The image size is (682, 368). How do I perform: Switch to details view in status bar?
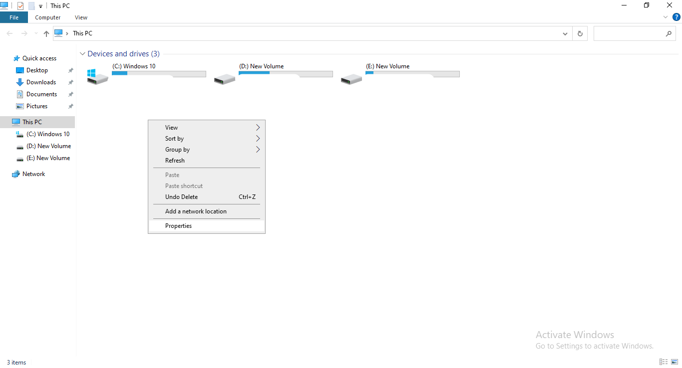coord(664,362)
